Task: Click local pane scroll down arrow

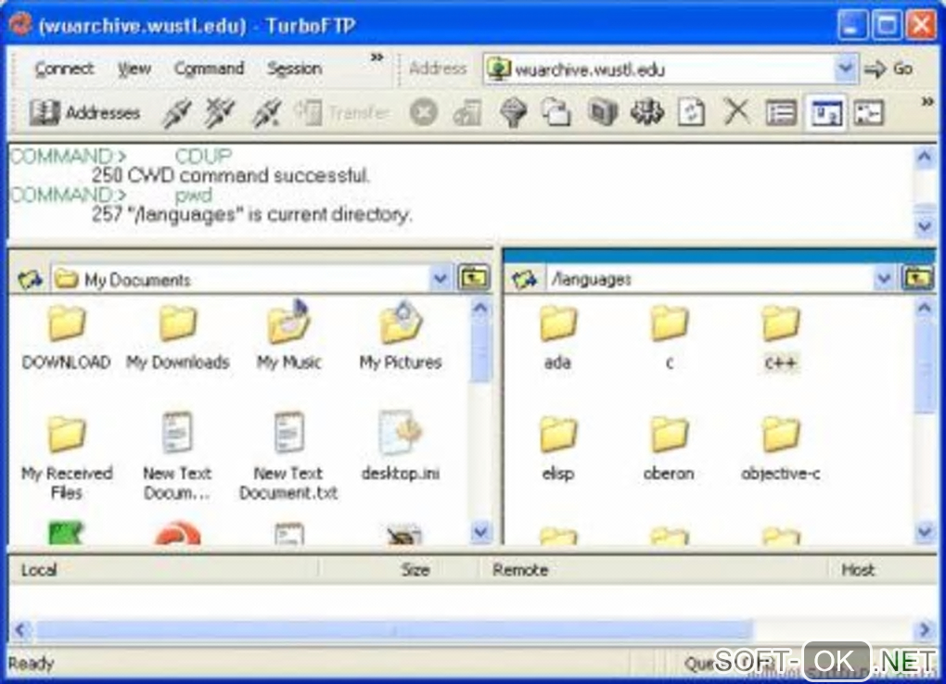Action: (x=480, y=532)
